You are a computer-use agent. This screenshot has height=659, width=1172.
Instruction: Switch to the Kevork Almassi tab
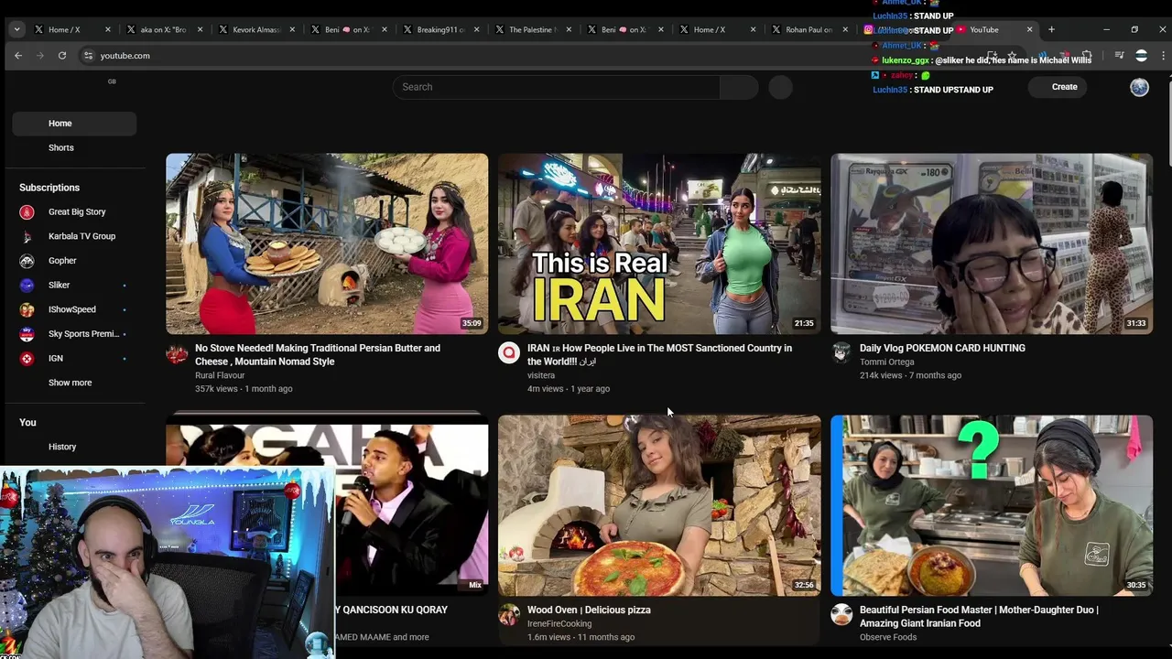[x=255, y=29]
